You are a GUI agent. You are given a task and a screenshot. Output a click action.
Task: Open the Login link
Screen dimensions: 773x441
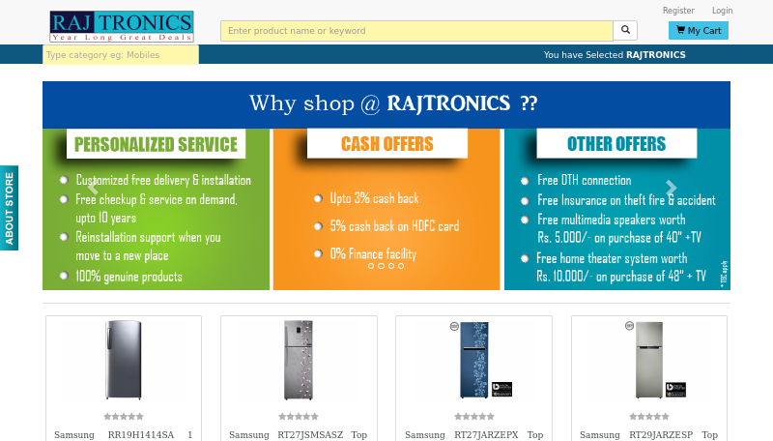point(722,11)
